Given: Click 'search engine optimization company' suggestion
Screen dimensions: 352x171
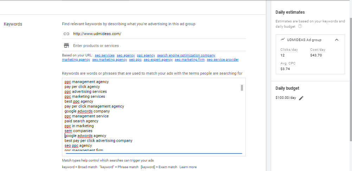Looking at the screenshot, I should (x=186, y=55).
